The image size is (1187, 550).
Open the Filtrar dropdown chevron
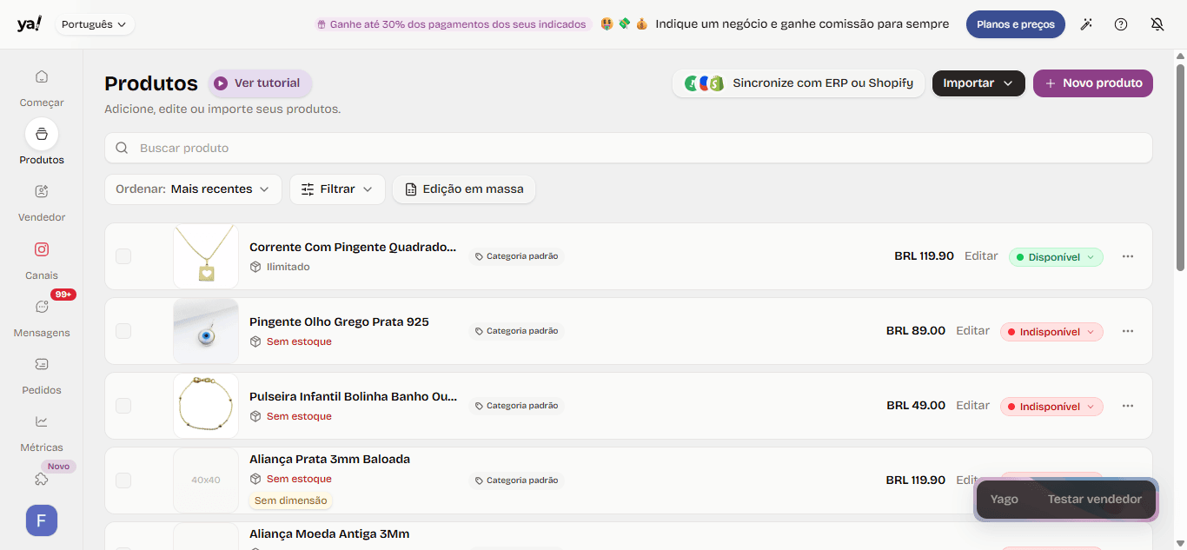tap(368, 189)
